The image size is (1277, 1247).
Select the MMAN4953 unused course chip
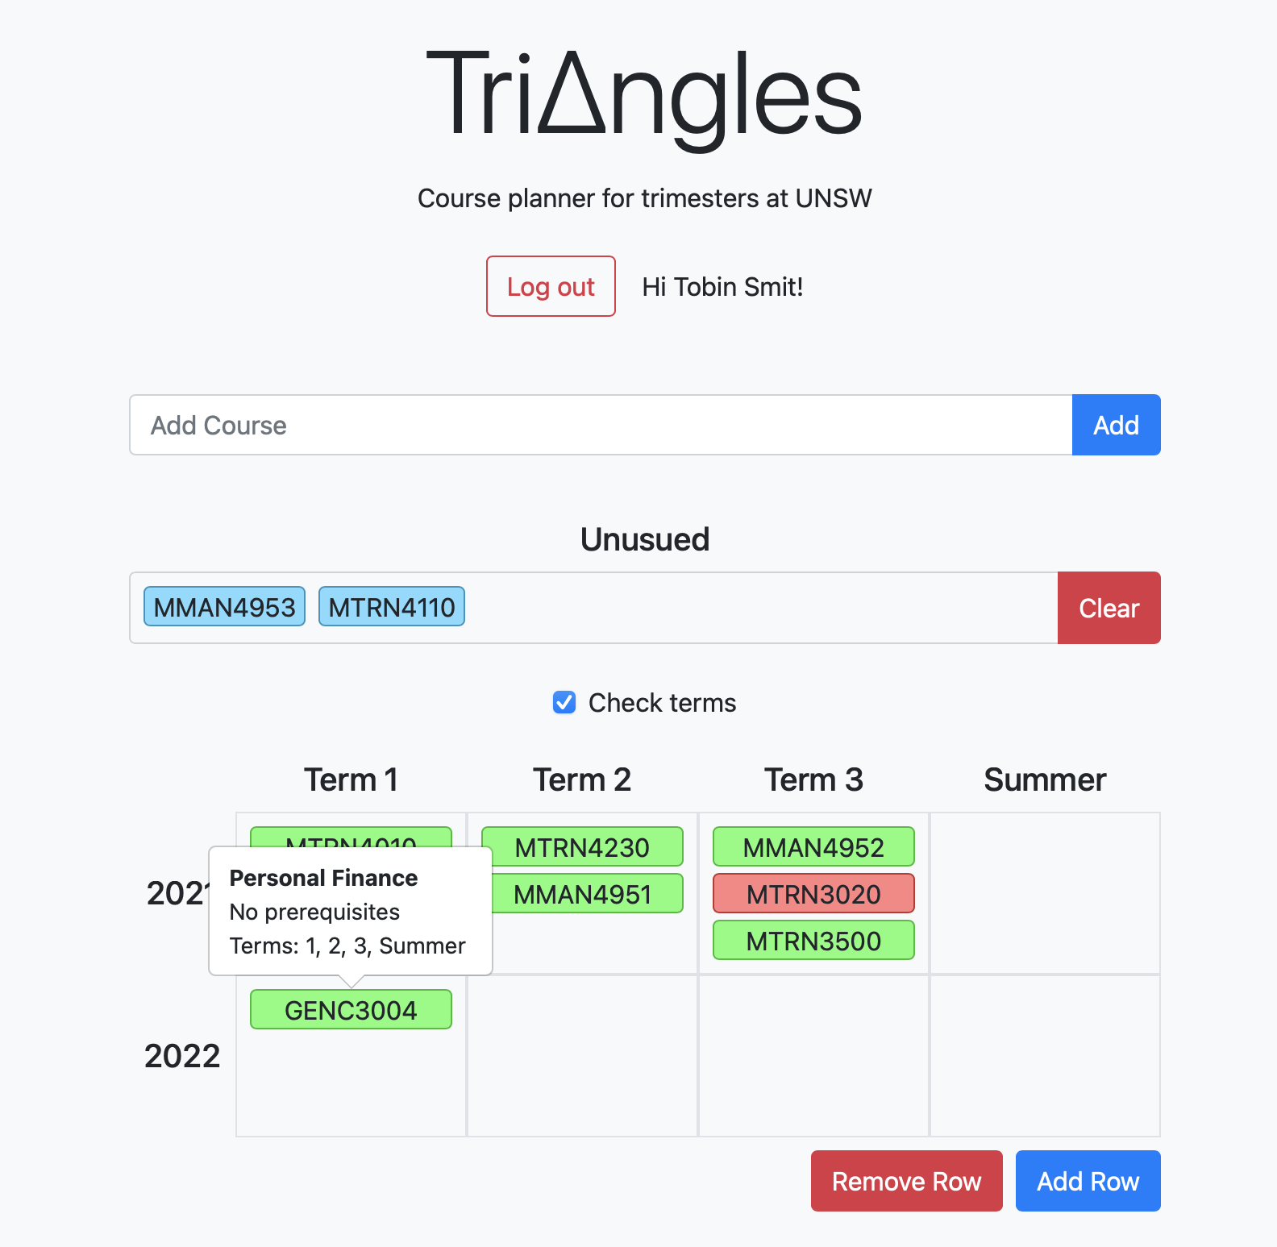click(x=224, y=606)
